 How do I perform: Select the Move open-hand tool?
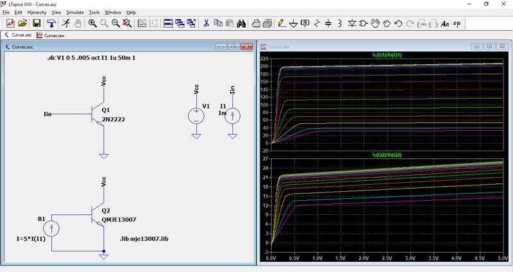coord(375,23)
